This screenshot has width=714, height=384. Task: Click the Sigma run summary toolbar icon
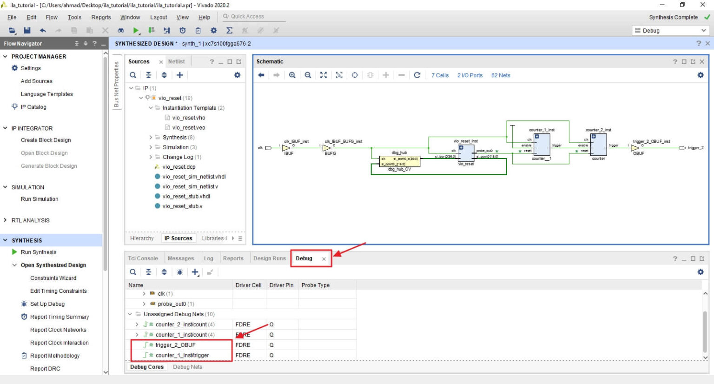point(229,31)
